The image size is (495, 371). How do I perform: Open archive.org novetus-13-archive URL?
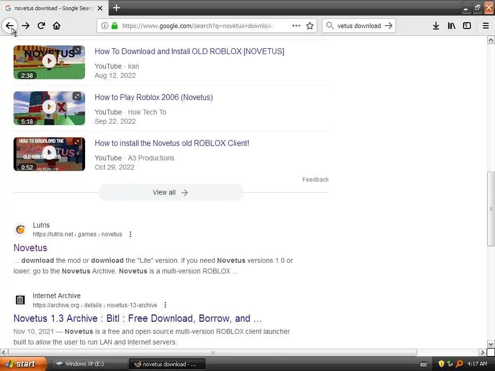coord(95,305)
